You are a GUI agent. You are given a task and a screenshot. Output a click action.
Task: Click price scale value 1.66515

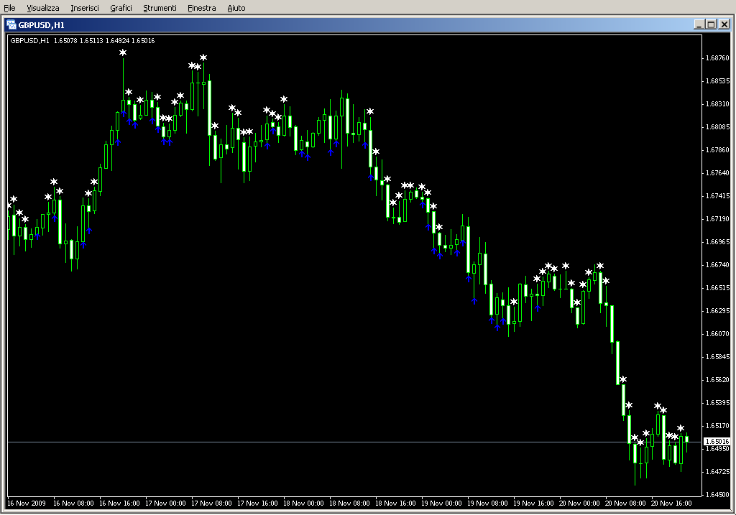718,288
